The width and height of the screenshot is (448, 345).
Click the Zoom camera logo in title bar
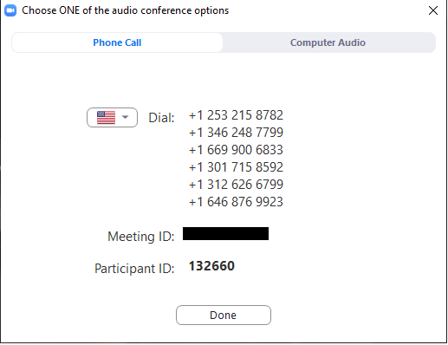[x=10, y=10]
